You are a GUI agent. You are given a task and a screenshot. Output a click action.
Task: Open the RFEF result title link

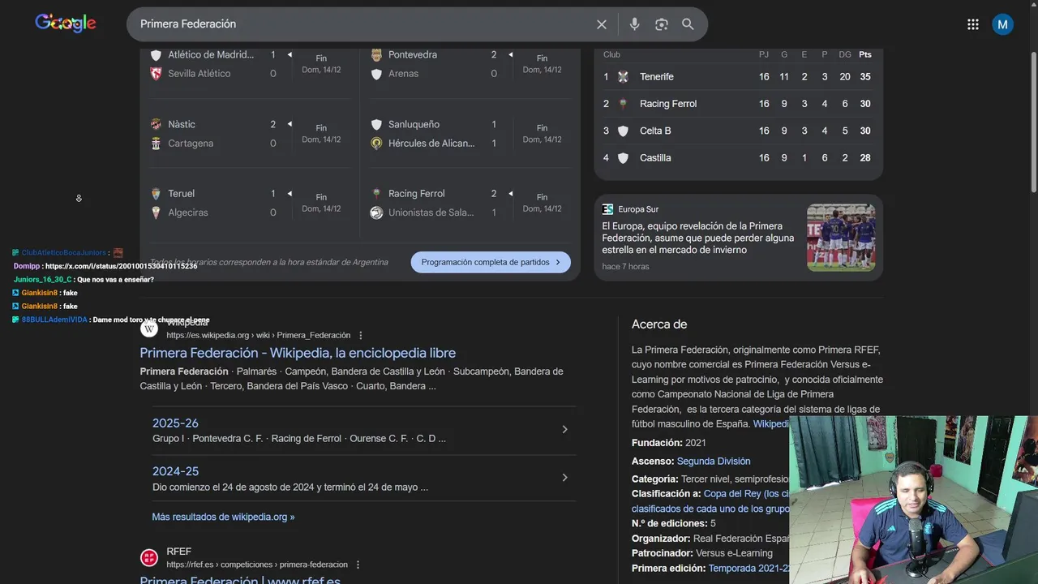click(240, 579)
